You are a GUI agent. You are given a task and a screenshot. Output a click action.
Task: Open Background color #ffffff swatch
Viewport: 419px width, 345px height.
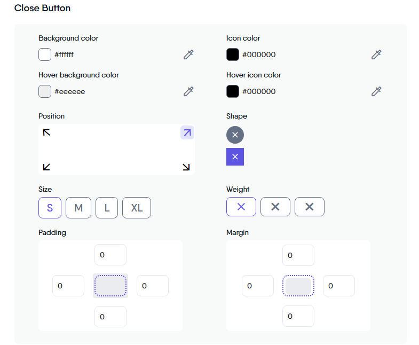45,54
